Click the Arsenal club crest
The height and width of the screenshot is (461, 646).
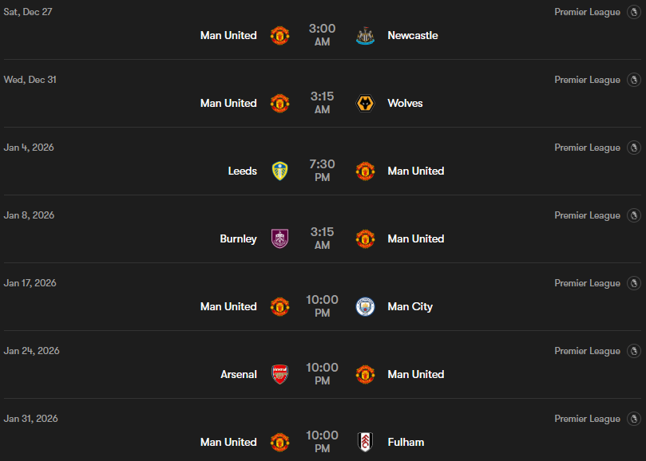point(279,375)
